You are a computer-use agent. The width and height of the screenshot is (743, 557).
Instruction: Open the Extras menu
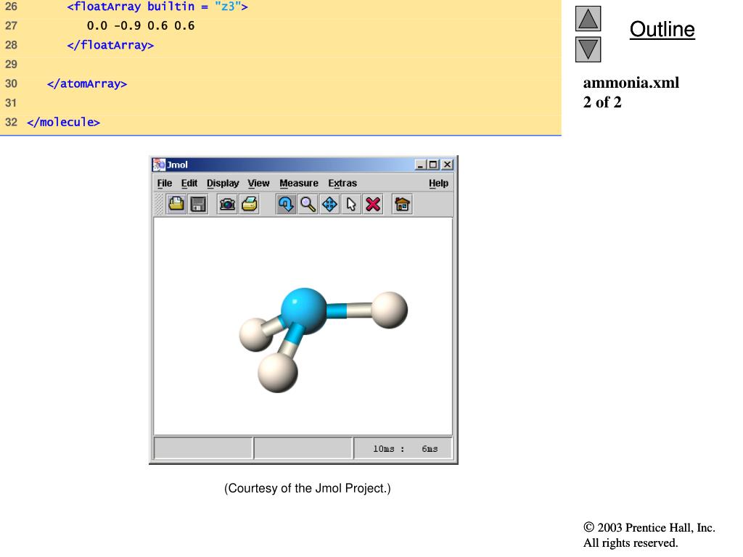click(x=342, y=183)
